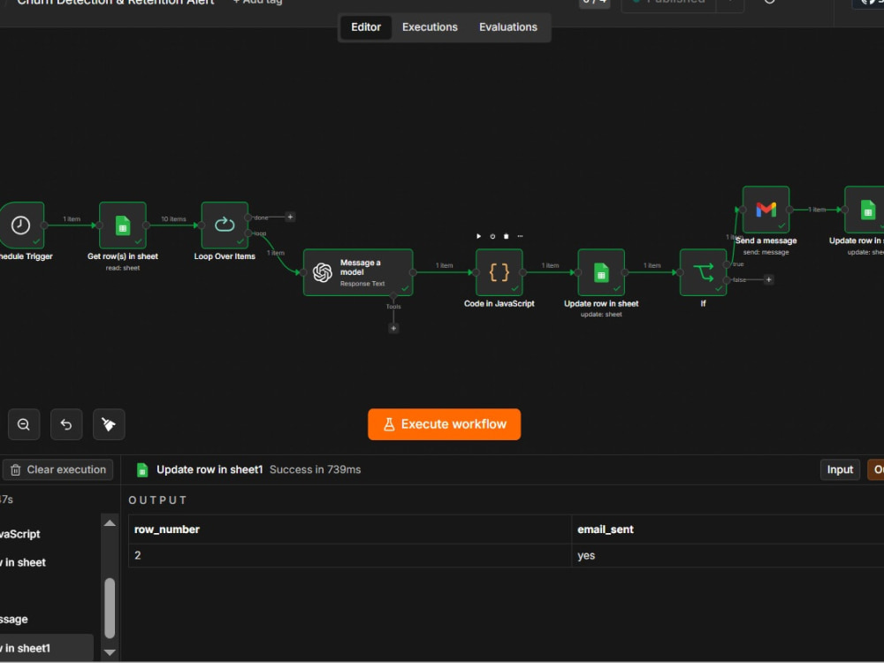Open the Update row in sheet node
Screen dimensions: 884x663
pyautogui.click(x=601, y=272)
